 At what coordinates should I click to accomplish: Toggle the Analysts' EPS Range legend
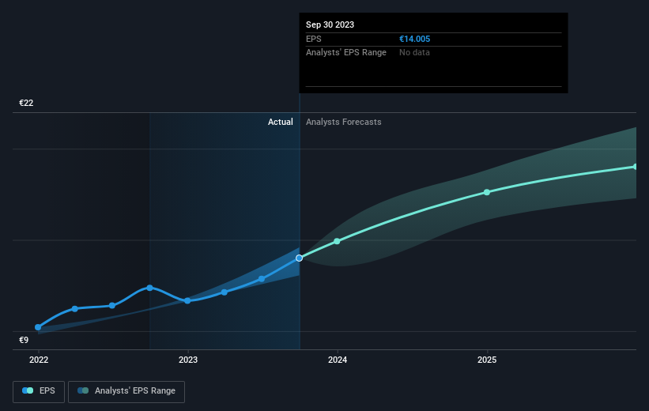[x=126, y=391]
